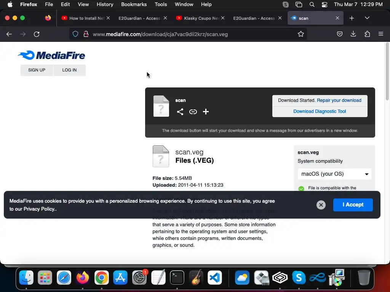Switch to first E2Guardian - Access tab

pos(139,18)
